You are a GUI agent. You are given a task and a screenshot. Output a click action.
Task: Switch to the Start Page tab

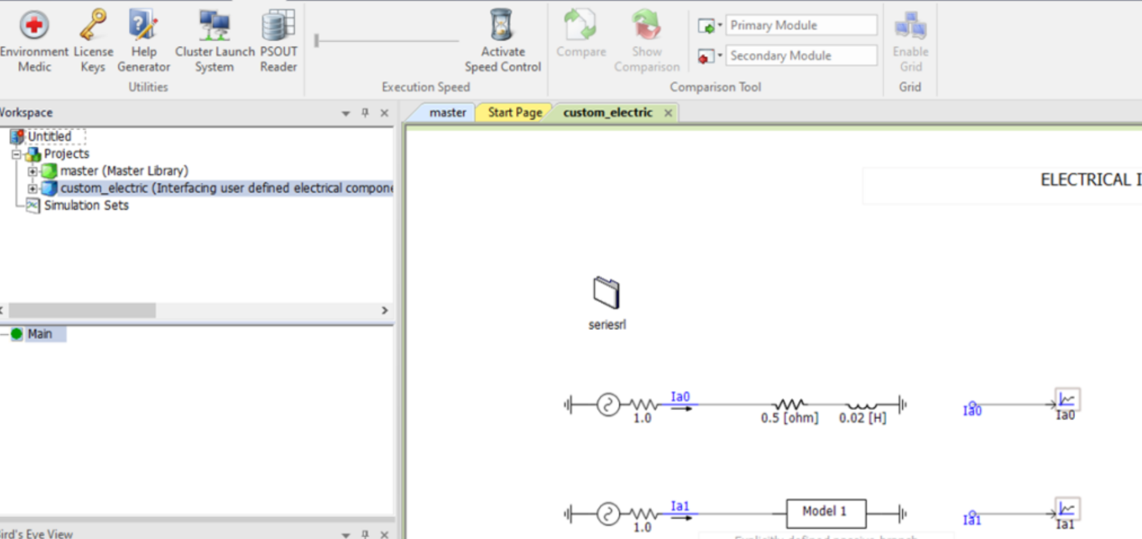[515, 112]
